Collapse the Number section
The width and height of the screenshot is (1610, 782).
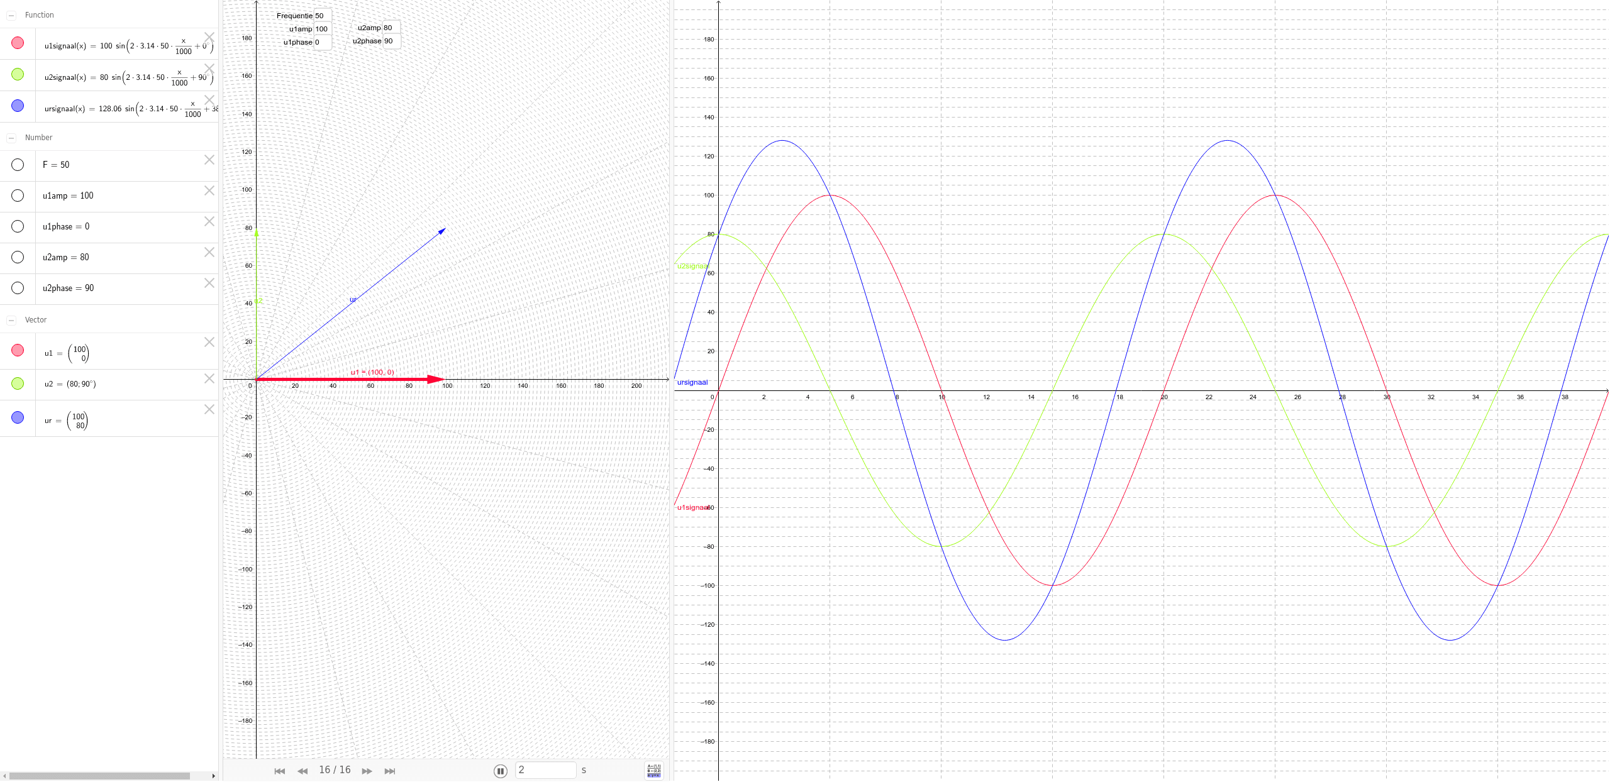pyautogui.click(x=11, y=137)
